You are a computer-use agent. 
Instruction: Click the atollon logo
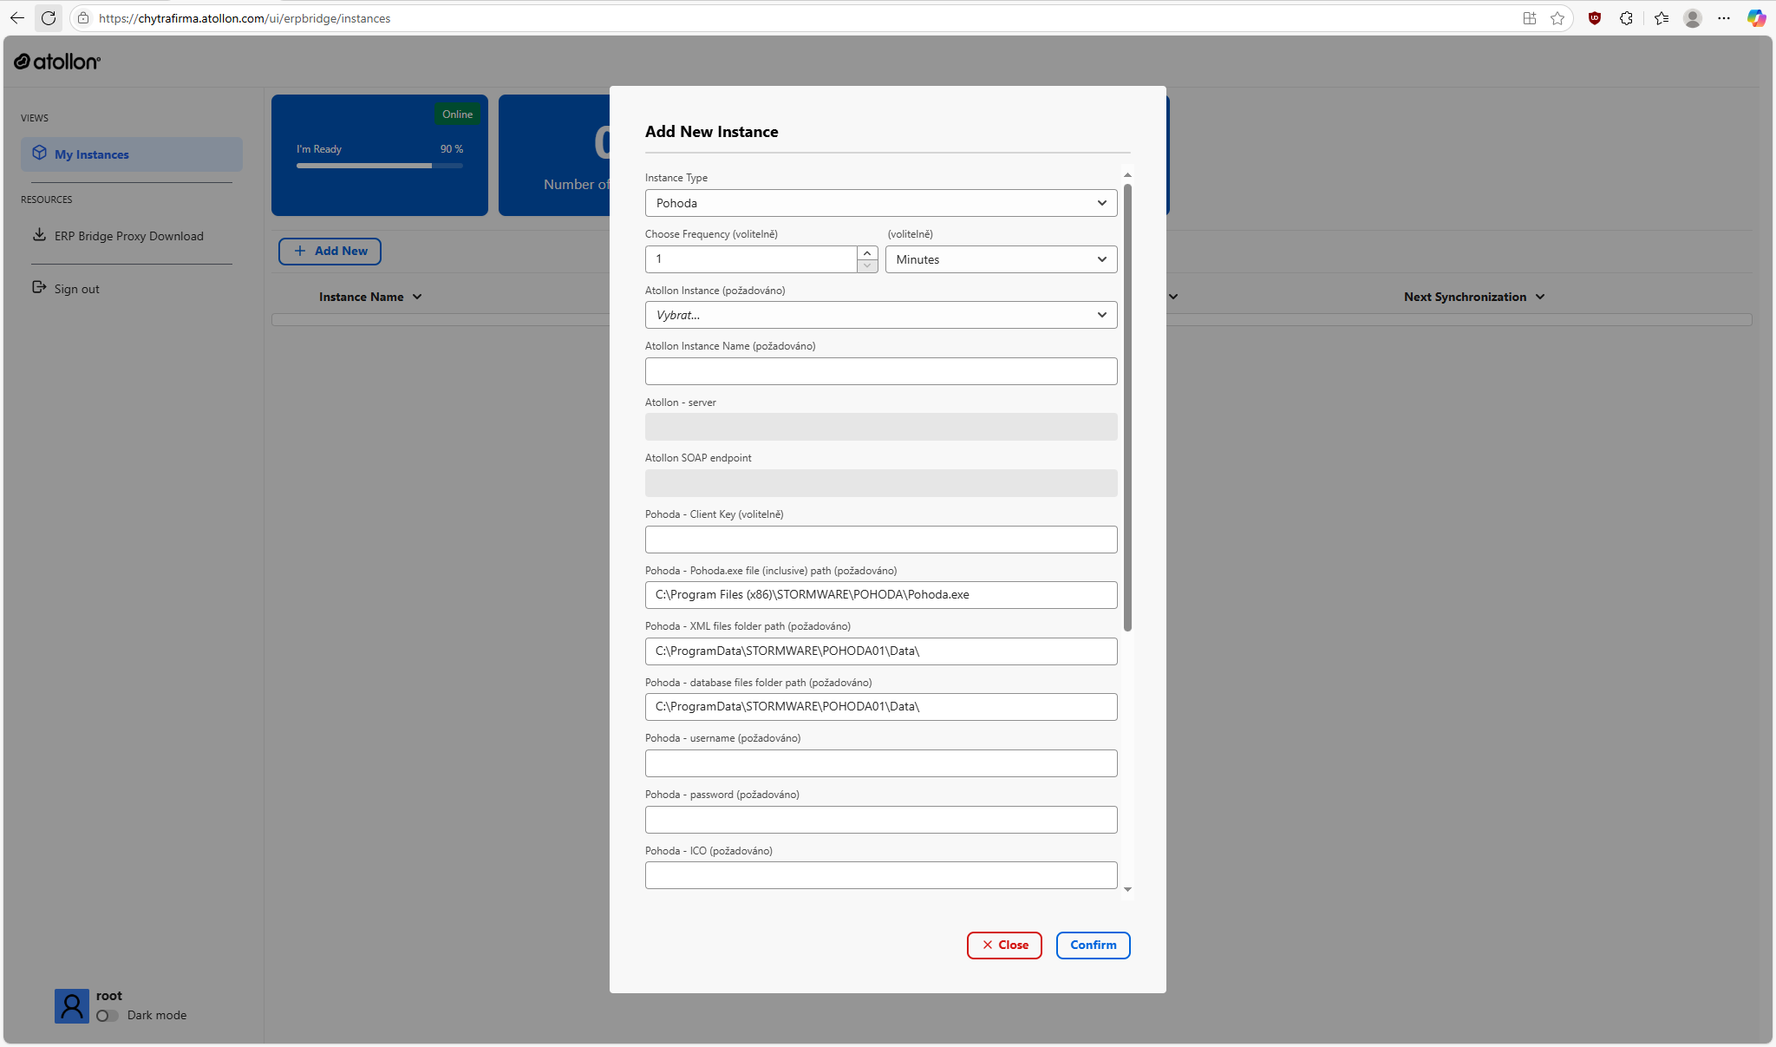pyautogui.click(x=57, y=62)
